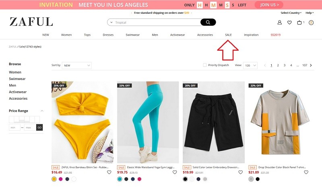Favorite the yellow bandeau bikini set

(109, 172)
